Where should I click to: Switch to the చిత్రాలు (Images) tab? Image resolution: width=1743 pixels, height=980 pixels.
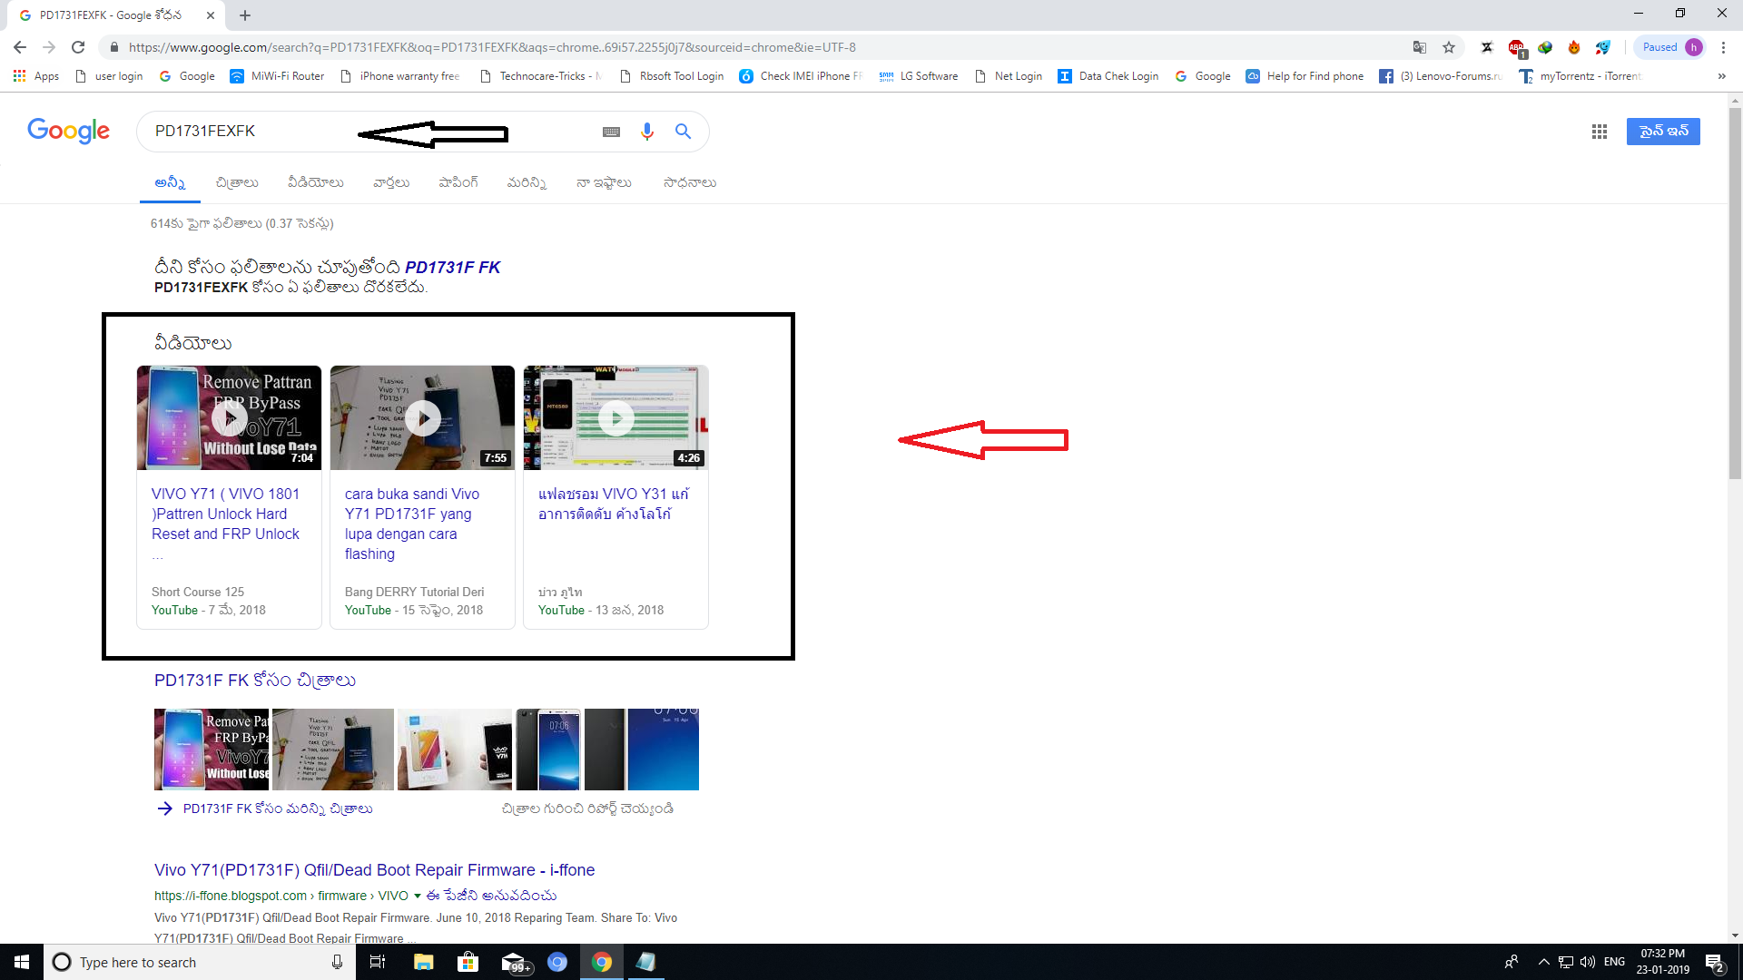coord(237,183)
